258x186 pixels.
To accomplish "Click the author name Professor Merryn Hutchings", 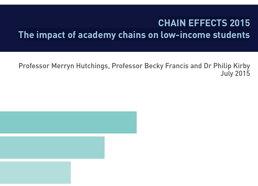I will click(x=63, y=66).
